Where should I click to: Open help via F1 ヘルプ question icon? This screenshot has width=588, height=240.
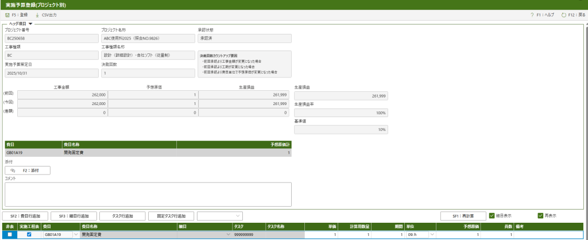coord(532,15)
